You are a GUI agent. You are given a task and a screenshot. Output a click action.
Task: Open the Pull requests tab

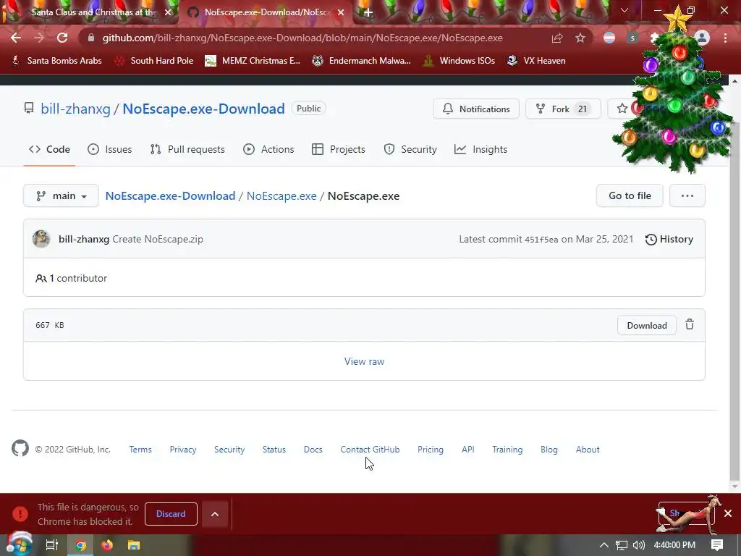[187, 149]
